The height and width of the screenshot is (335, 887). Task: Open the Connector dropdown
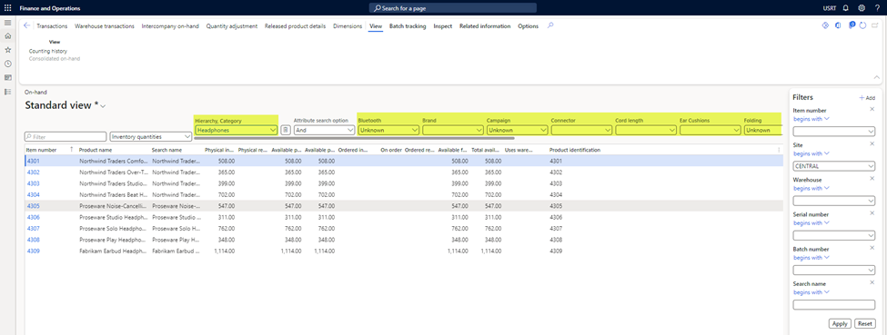(581, 130)
